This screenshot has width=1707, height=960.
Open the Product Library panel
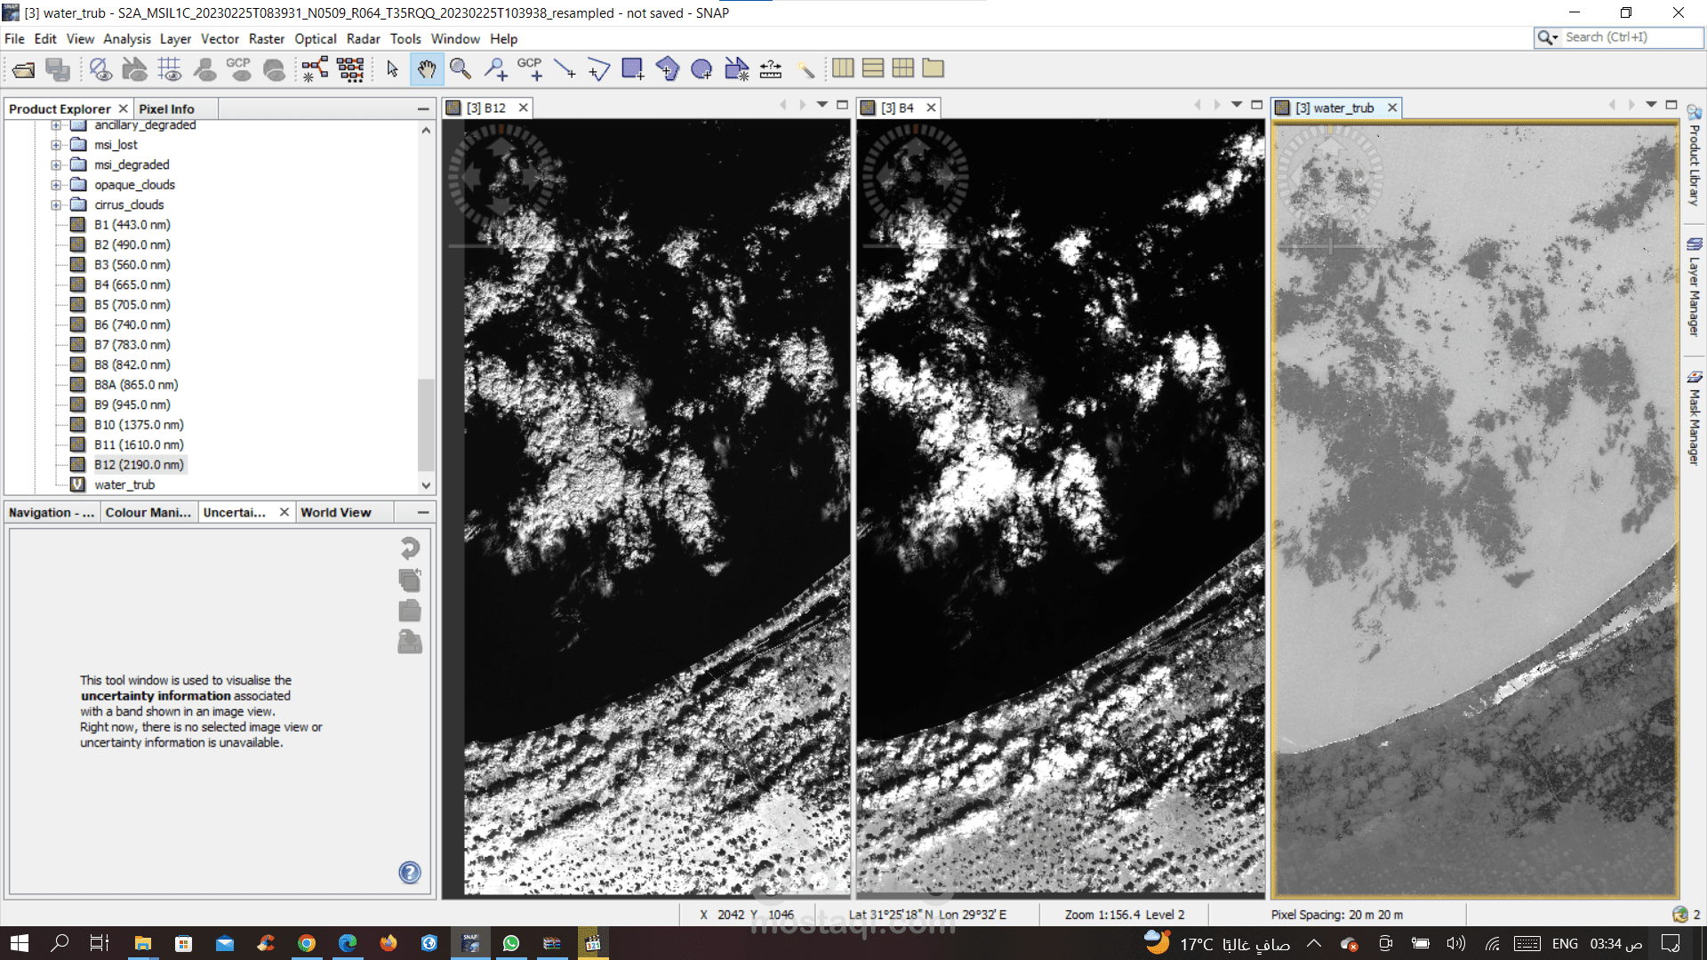(x=1694, y=160)
